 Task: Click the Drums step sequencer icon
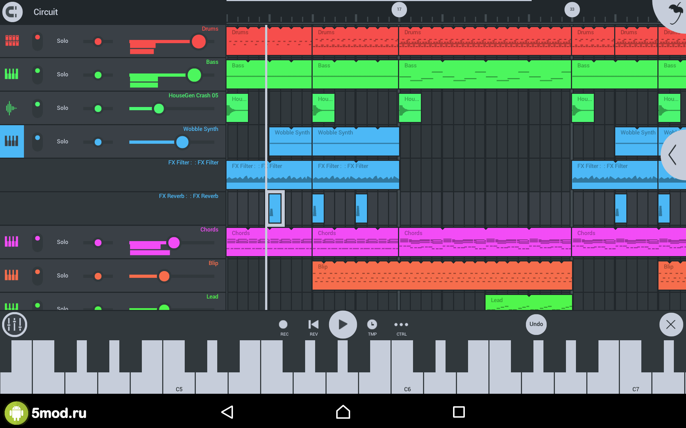12,41
